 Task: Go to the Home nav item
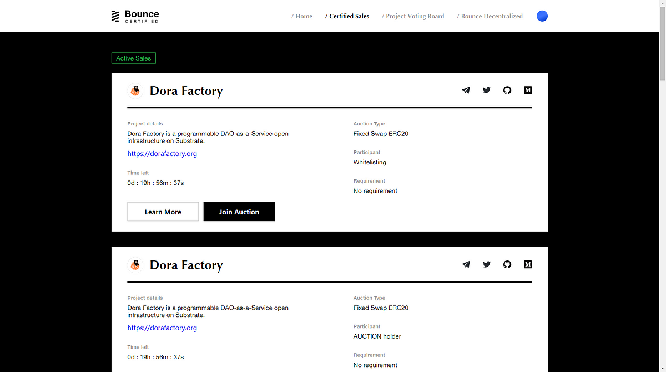pos(302,16)
